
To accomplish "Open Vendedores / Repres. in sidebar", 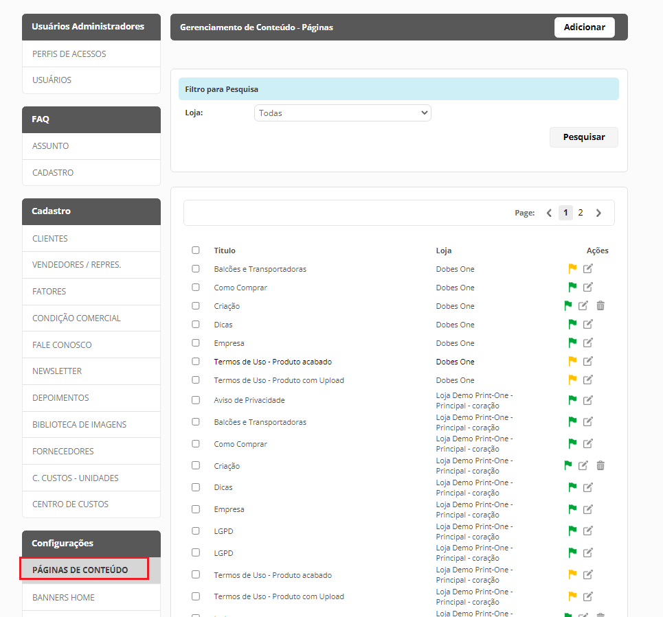I will [x=91, y=264].
